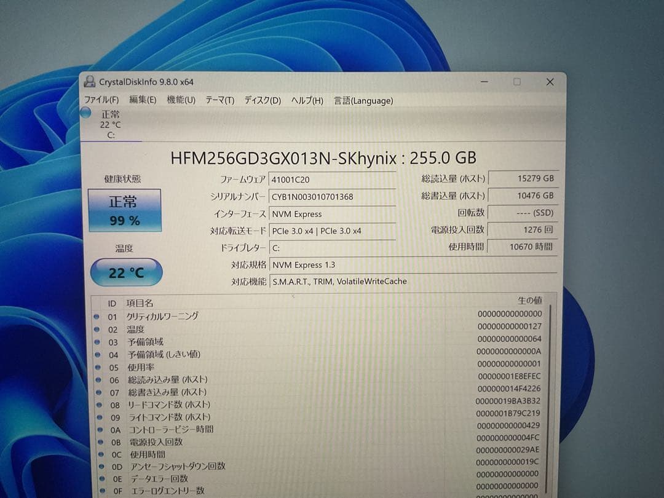Click the interface field NVM Express
Viewport: 664px width, 498px height.
(x=332, y=215)
